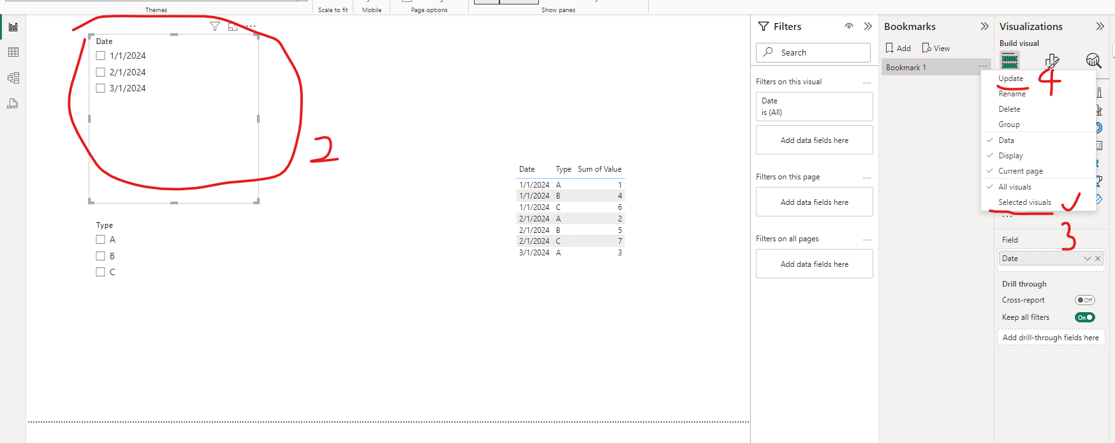The width and height of the screenshot is (1115, 443).
Task: Click the filter funnel icon above Date slicer
Action: (x=215, y=26)
